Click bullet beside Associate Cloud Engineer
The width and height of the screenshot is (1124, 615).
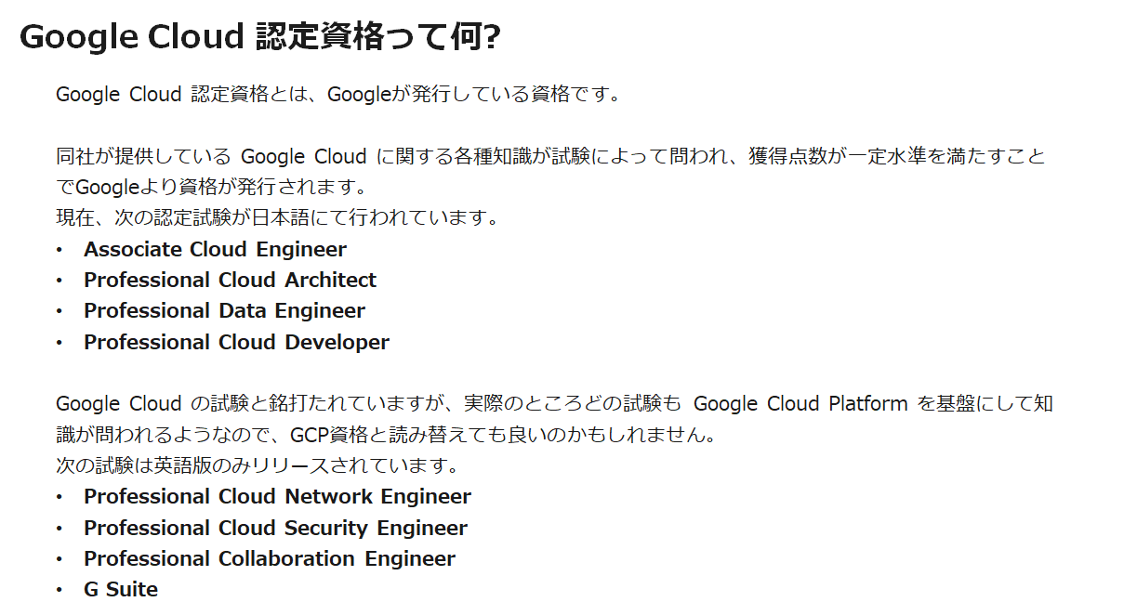click(60, 250)
